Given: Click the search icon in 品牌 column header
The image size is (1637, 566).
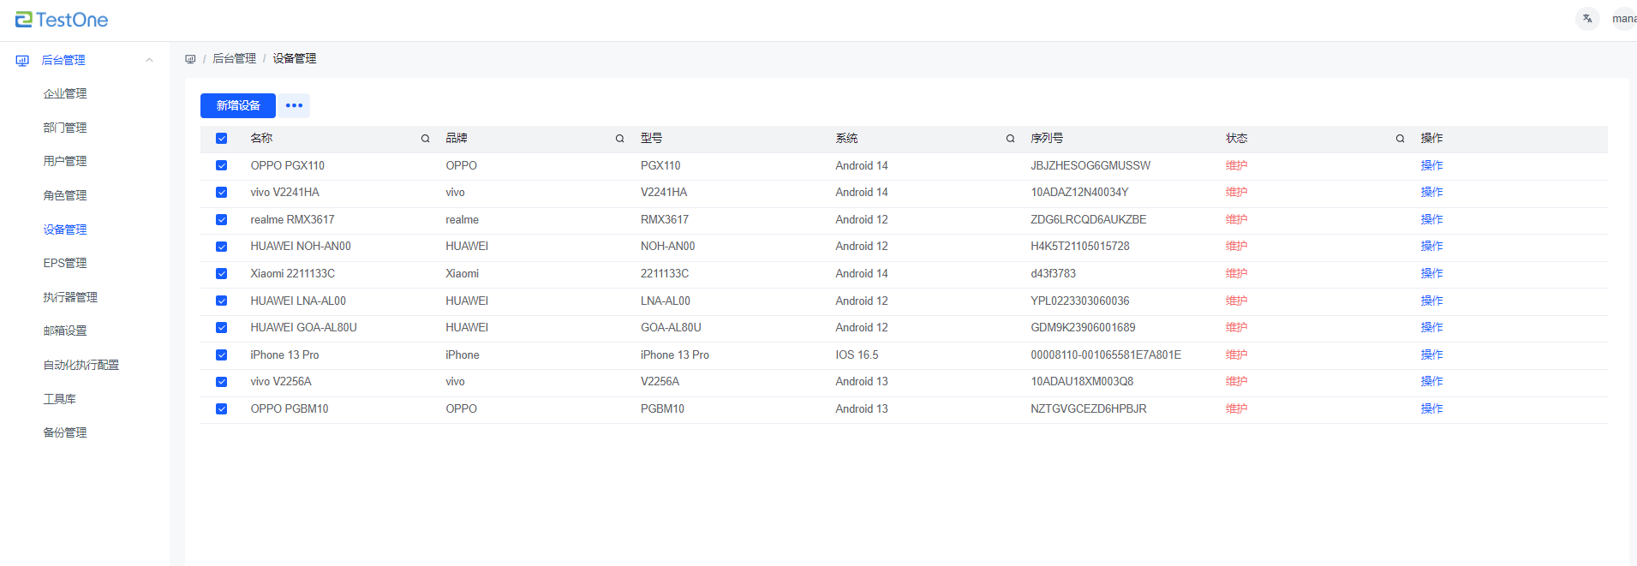Looking at the screenshot, I should pos(619,139).
